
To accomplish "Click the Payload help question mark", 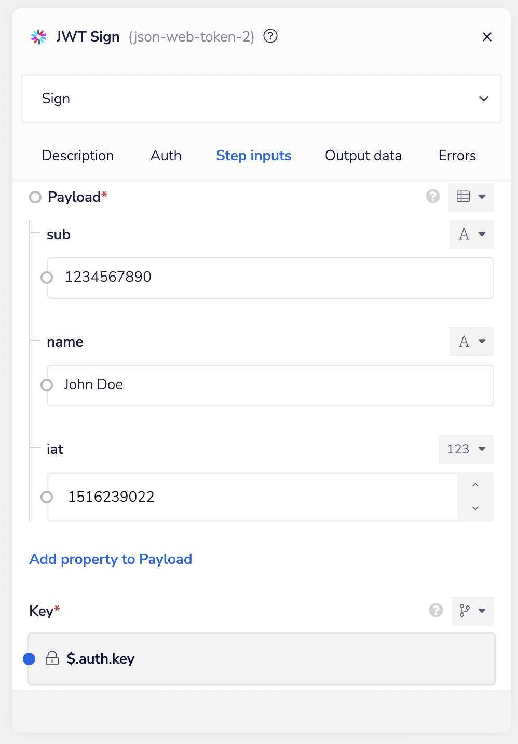I will click(x=433, y=197).
